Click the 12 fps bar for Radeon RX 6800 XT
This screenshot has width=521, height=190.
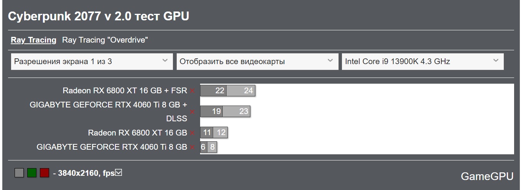220,133
